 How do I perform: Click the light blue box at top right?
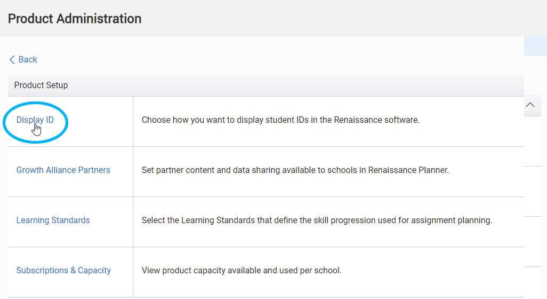tap(535, 46)
